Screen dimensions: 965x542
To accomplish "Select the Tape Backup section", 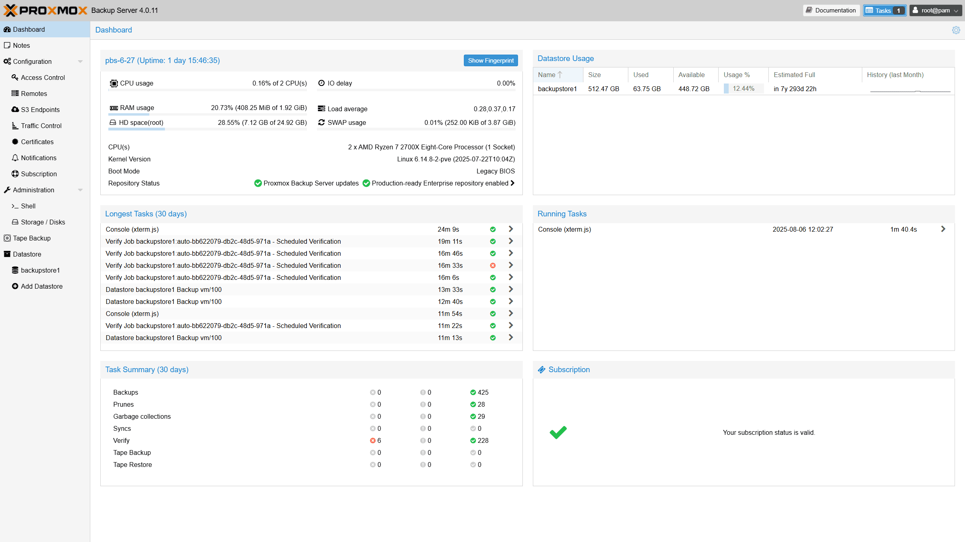I will click(x=32, y=238).
